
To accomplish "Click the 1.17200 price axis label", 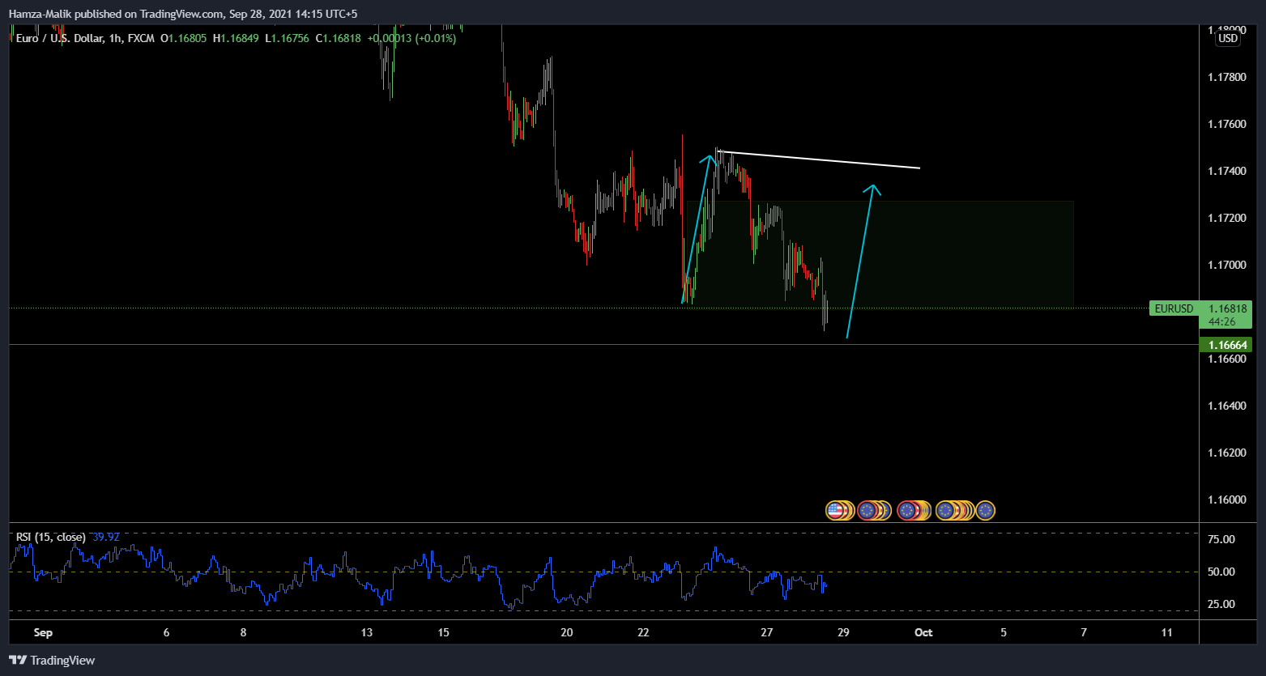I will [x=1226, y=218].
